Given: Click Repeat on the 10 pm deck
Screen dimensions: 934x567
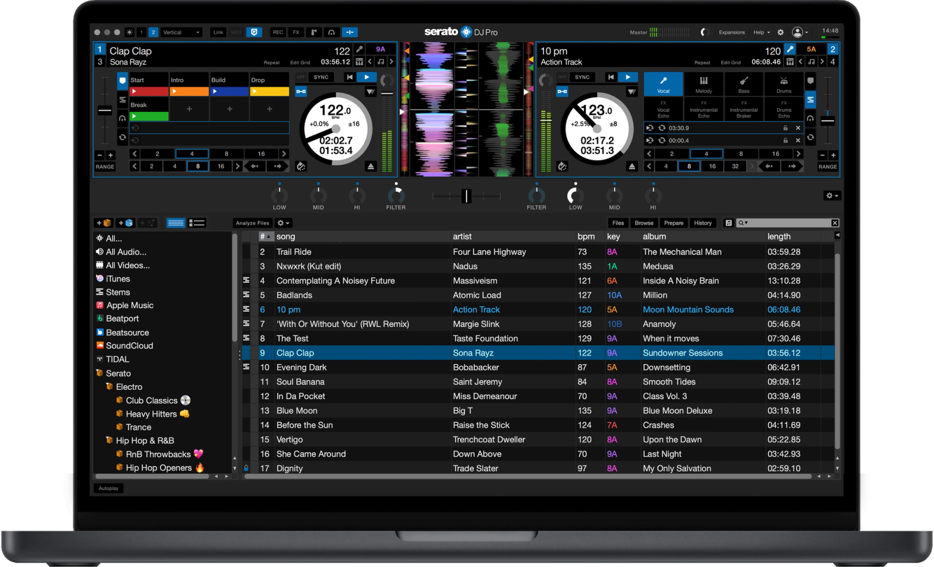Looking at the screenshot, I should (702, 62).
